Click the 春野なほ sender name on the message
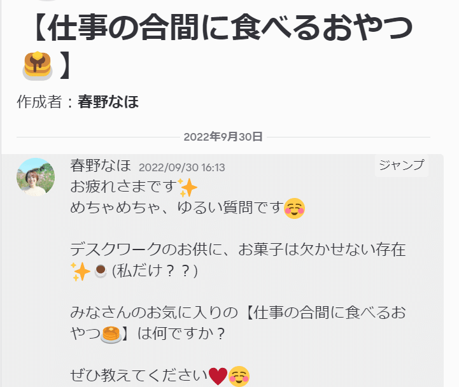 [101, 165]
